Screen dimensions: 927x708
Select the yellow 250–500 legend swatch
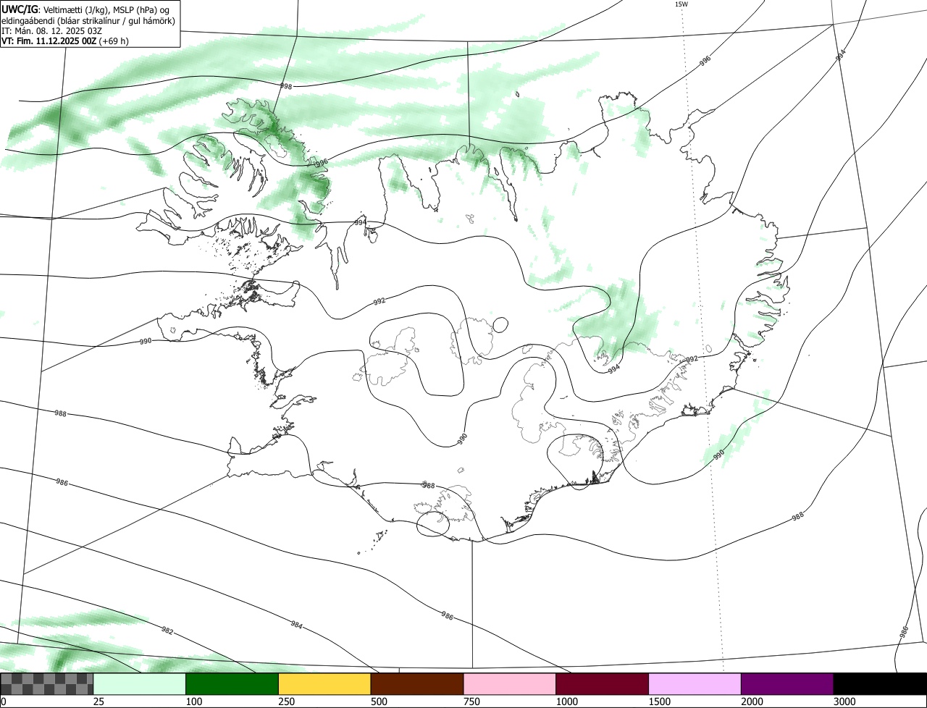coord(324,684)
